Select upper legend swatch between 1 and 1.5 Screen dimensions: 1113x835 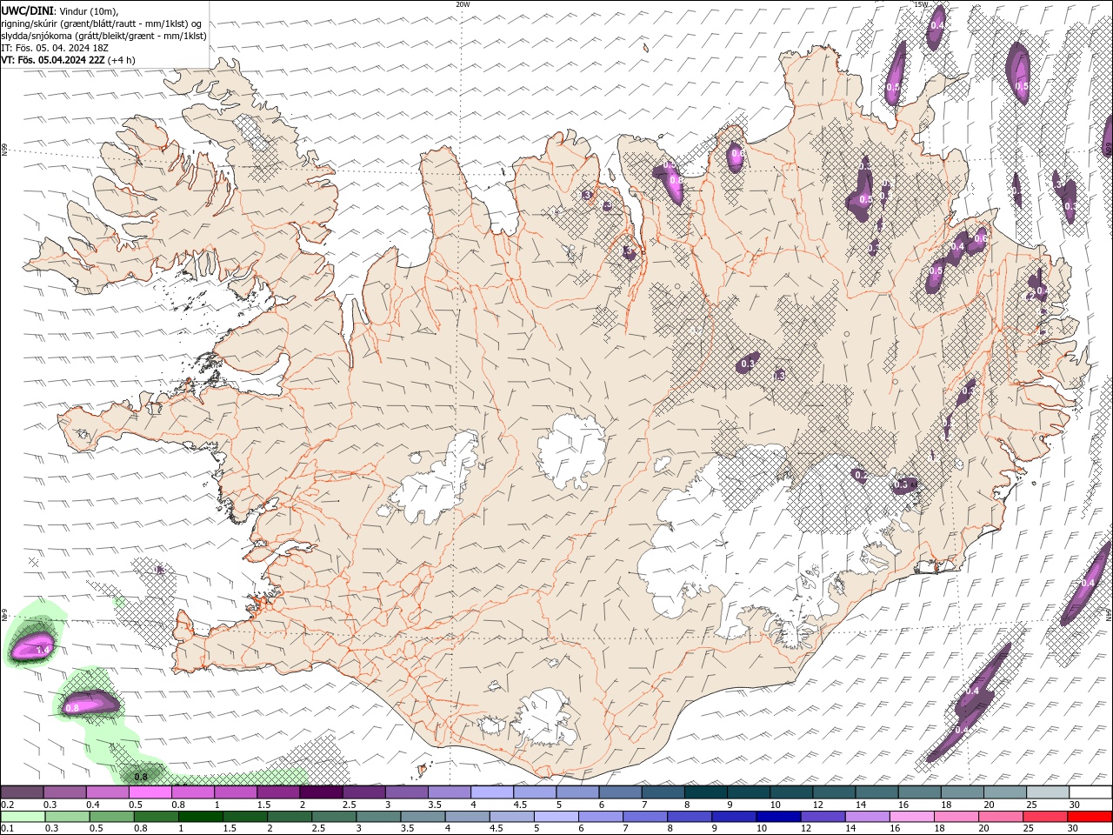point(236,792)
